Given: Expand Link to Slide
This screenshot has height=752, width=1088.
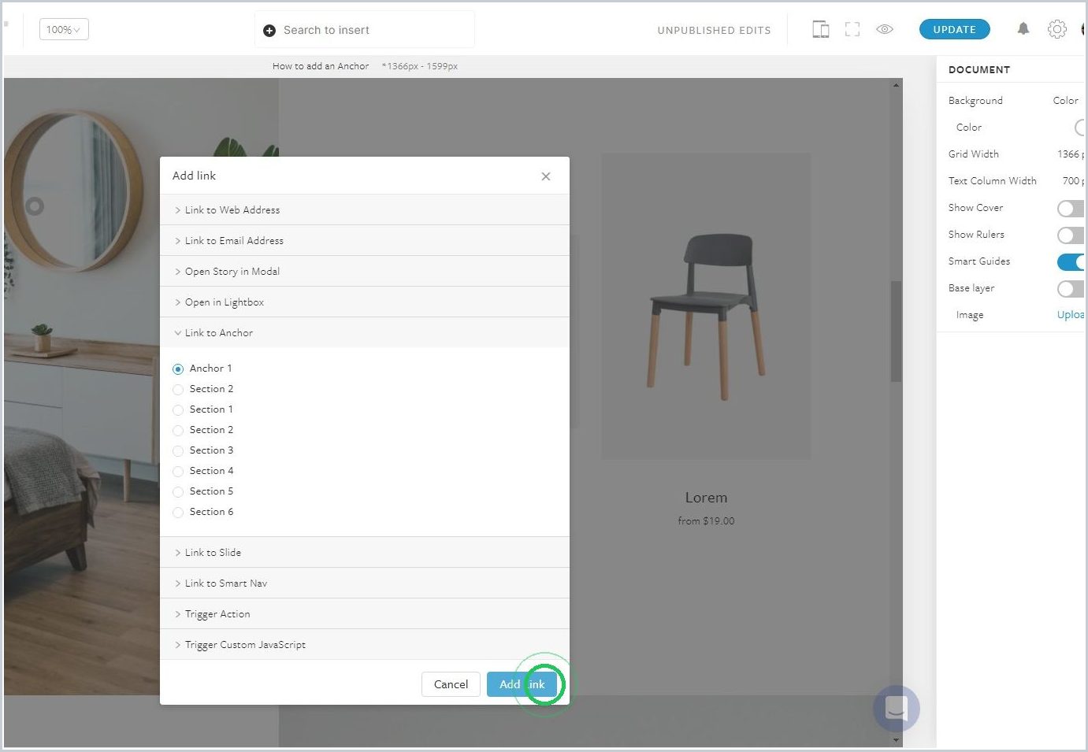Looking at the screenshot, I should [365, 553].
